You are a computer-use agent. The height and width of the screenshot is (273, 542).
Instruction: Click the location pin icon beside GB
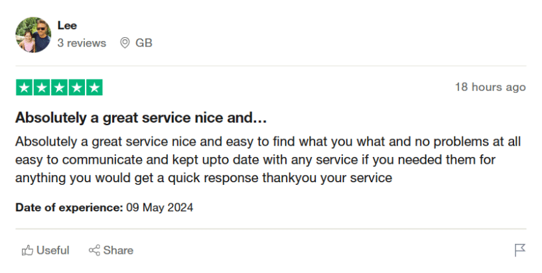124,43
